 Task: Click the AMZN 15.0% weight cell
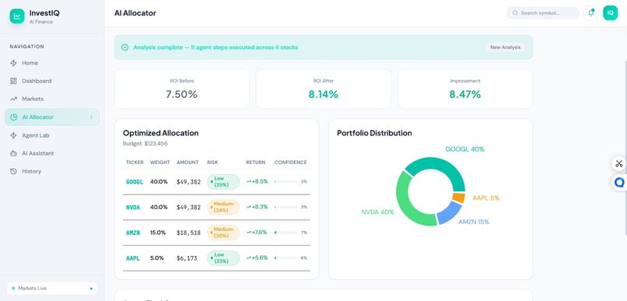click(x=158, y=233)
